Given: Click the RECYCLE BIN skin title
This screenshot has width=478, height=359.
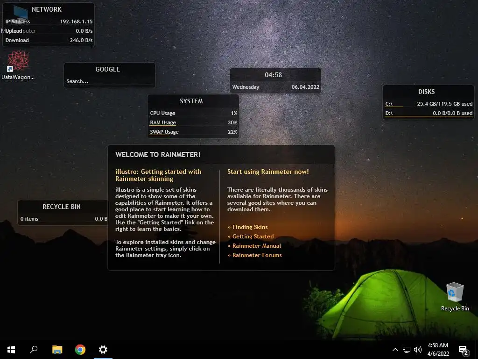Looking at the screenshot, I should pyautogui.click(x=62, y=207).
